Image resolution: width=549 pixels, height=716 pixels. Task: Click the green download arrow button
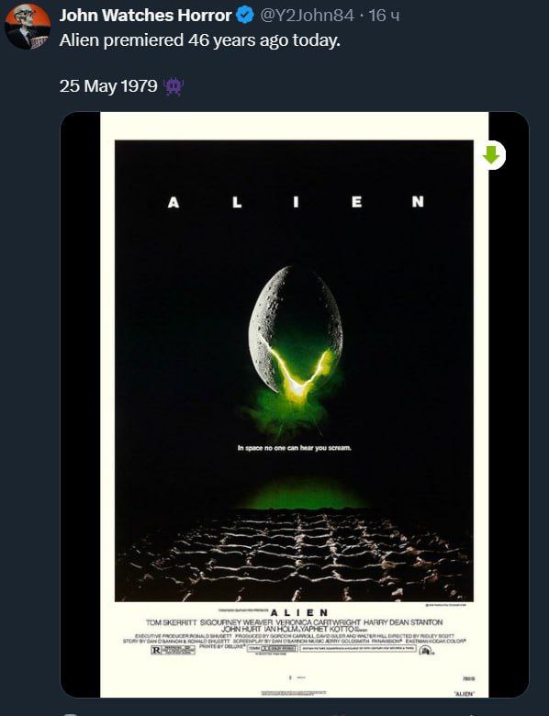point(492,155)
